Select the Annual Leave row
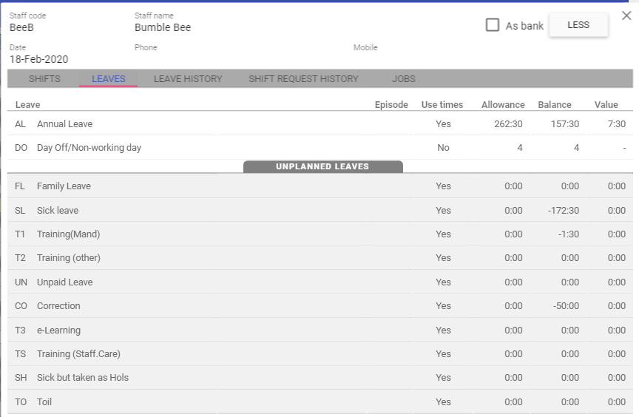The height and width of the screenshot is (417, 639). [x=65, y=124]
